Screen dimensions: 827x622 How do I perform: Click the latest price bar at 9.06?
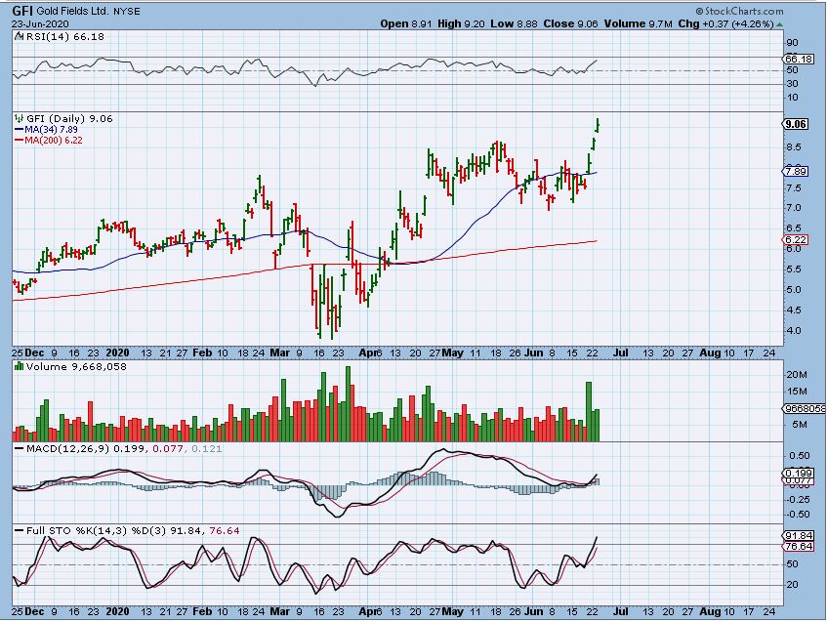click(598, 125)
